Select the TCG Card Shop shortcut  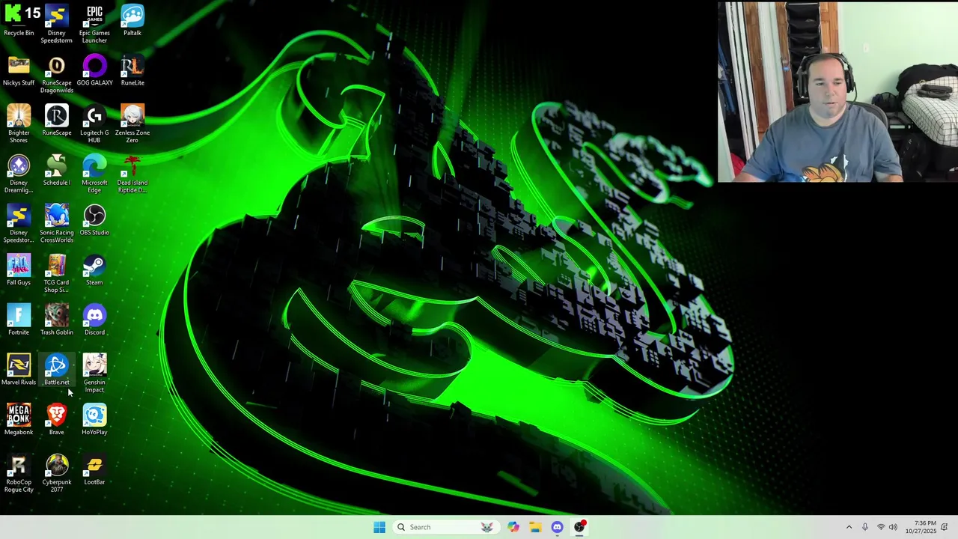coord(56,273)
